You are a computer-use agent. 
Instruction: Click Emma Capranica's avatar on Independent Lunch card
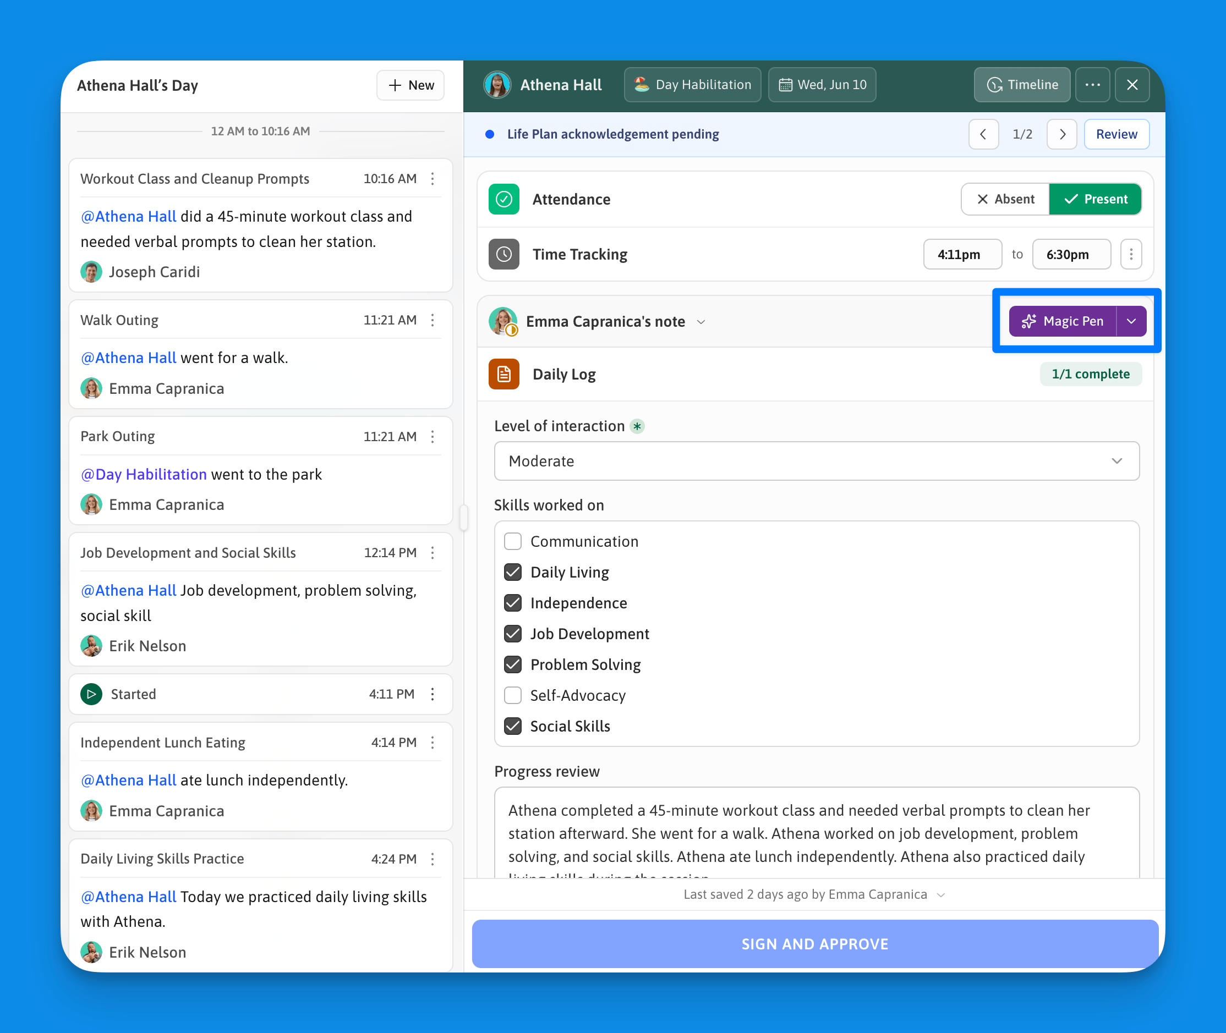tap(91, 810)
